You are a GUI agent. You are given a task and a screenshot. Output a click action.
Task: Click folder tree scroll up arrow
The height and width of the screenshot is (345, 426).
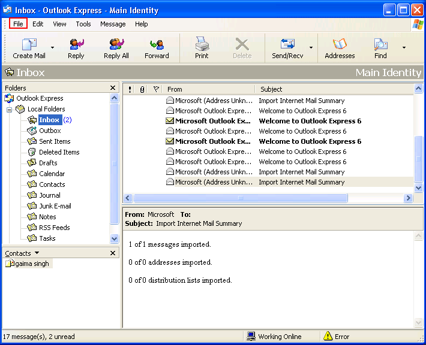pyautogui.click(x=115, y=98)
